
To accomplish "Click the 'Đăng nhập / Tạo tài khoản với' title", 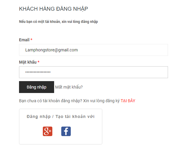I will coord(61,116).
